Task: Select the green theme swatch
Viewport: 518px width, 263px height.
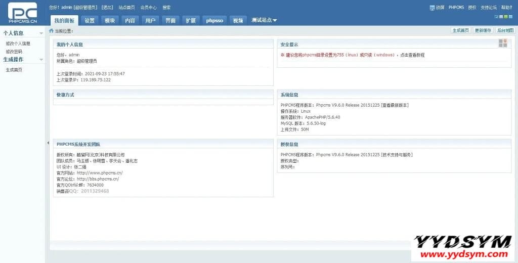Action: [x=506, y=17]
